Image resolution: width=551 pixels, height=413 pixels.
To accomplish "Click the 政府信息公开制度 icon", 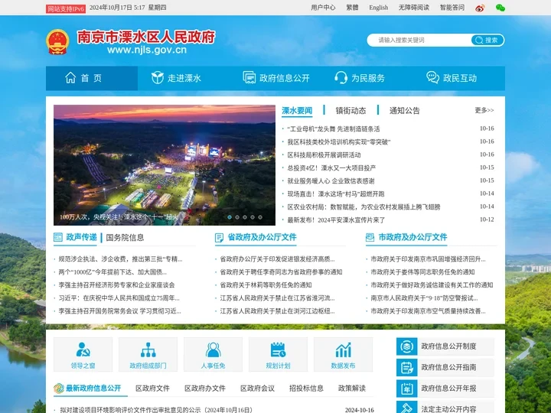I will click(x=407, y=346).
